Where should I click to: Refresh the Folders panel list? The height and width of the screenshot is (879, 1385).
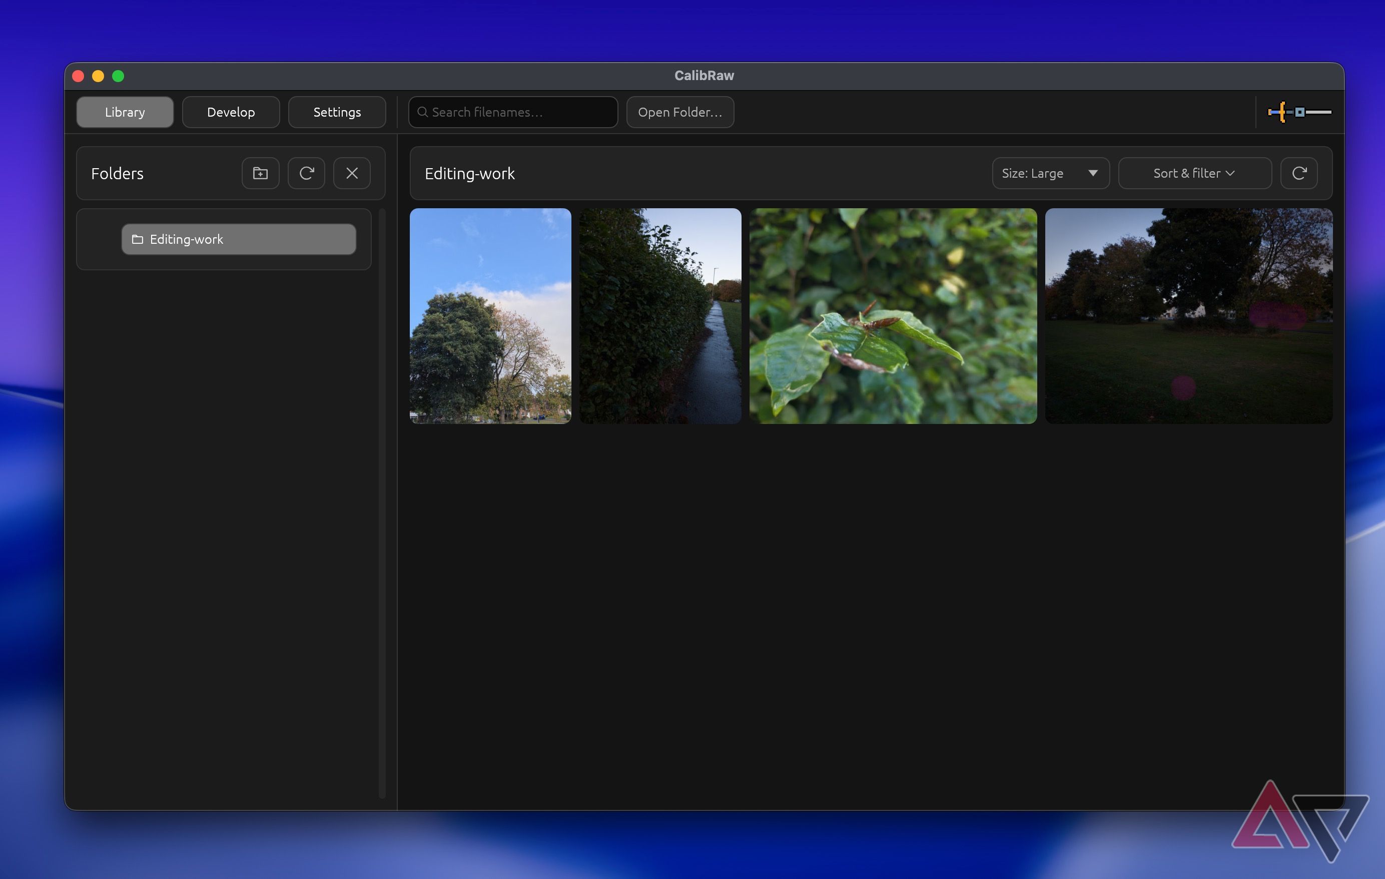[307, 173]
